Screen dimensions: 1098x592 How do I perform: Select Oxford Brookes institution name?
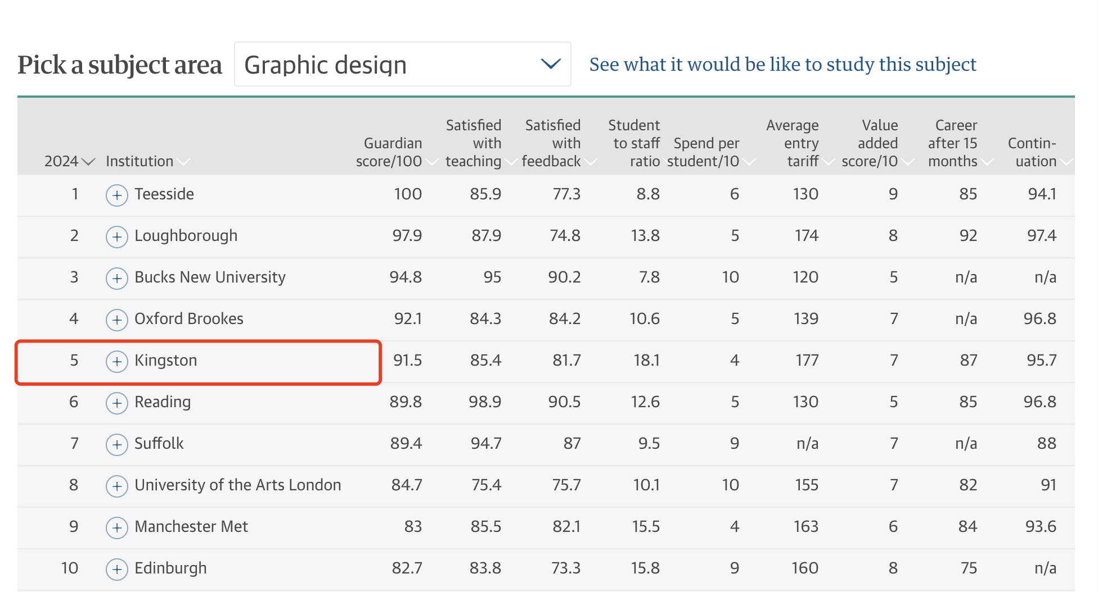click(189, 318)
